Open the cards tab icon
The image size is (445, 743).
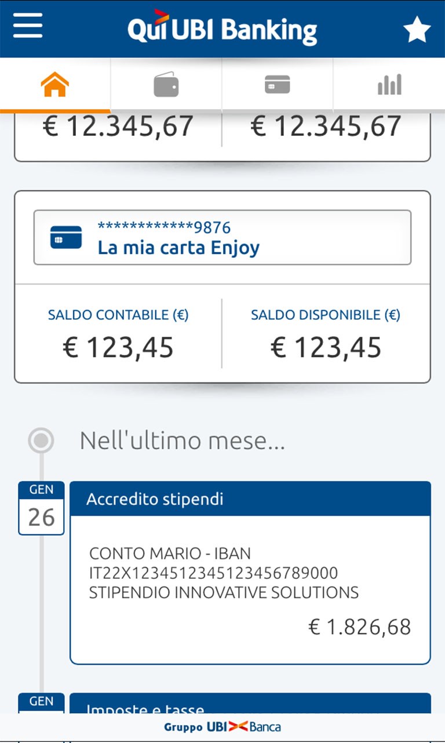point(277,85)
